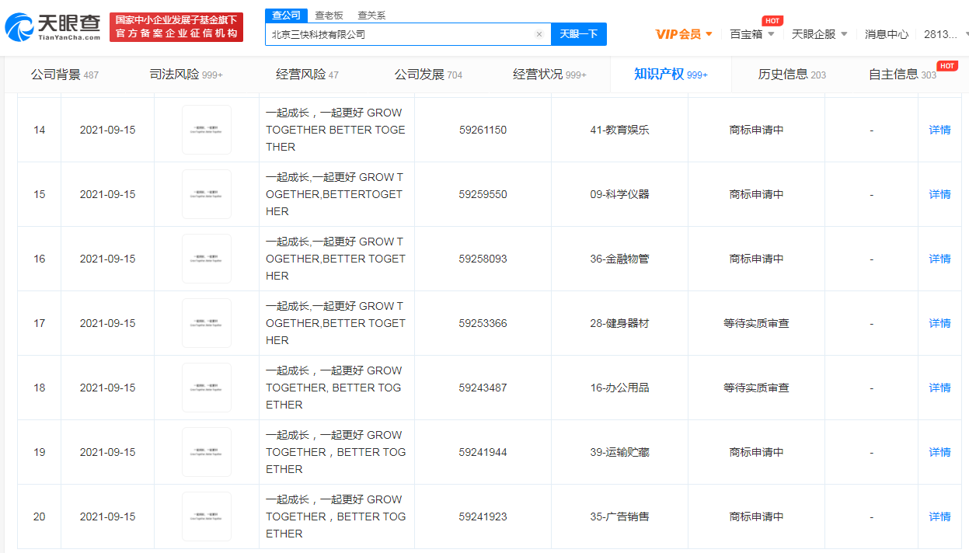The height and width of the screenshot is (553, 969).
Task: Click category 36-金融物管
Action: pyautogui.click(x=619, y=259)
